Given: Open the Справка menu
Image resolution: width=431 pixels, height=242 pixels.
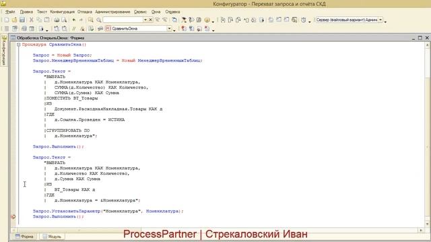Looking at the screenshot, I should tap(172, 12).
